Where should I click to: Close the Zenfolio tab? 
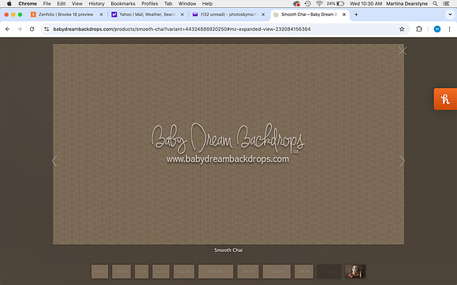[101, 14]
